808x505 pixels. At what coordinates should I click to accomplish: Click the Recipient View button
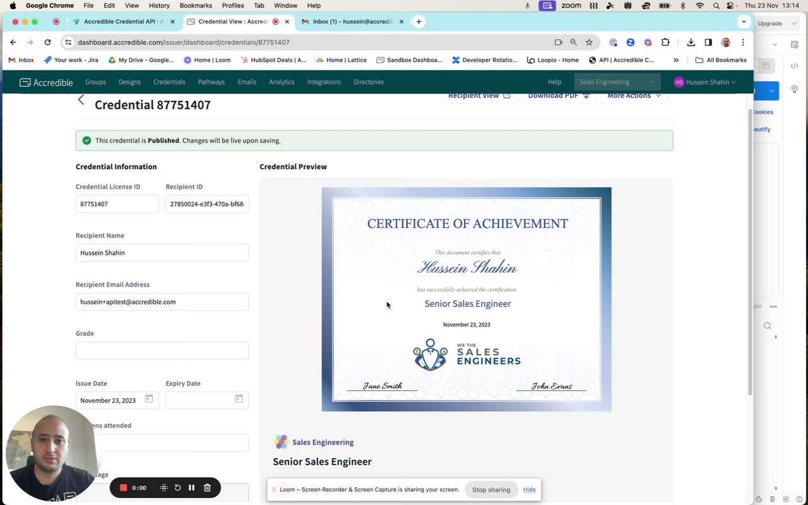pyautogui.click(x=479, y=96)
